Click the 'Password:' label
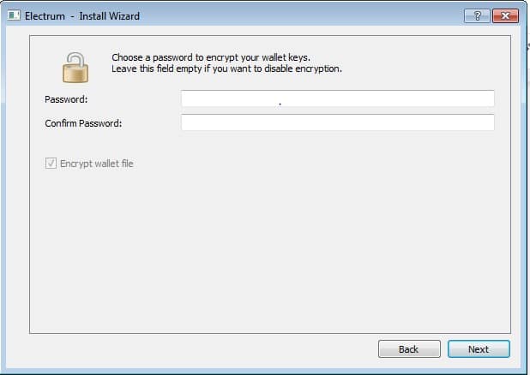Screen dimensions: 530x375 tap(66, 99)
